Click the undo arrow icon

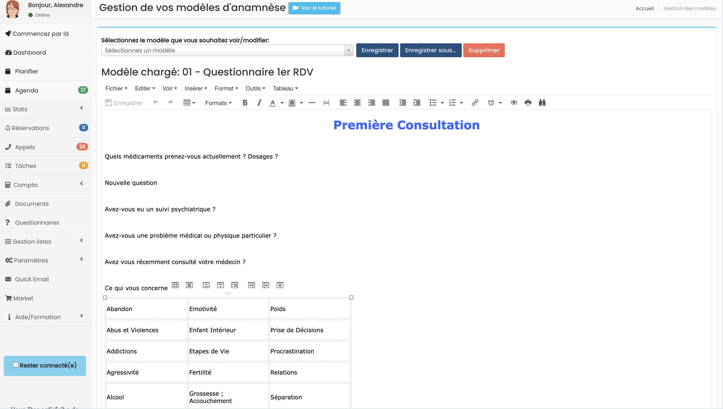point(155,102)
